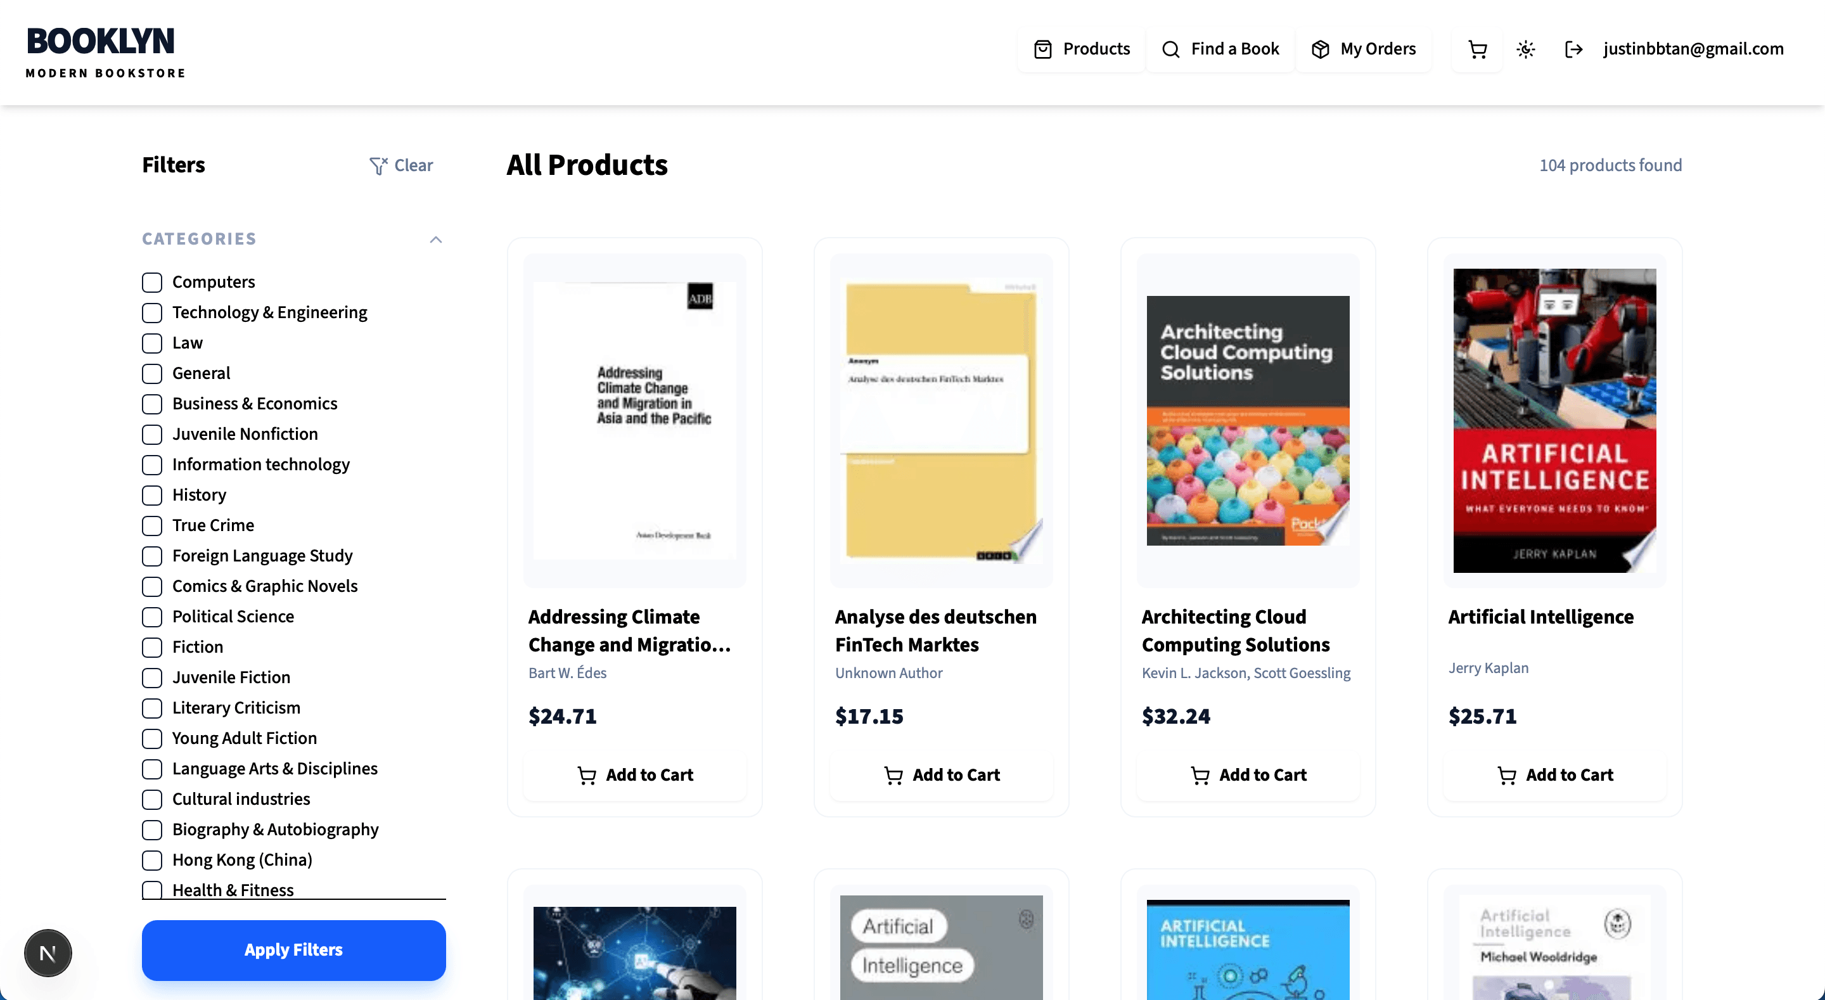Click the '$32.24' price
The image size is (1825, 1000).
1176,717
